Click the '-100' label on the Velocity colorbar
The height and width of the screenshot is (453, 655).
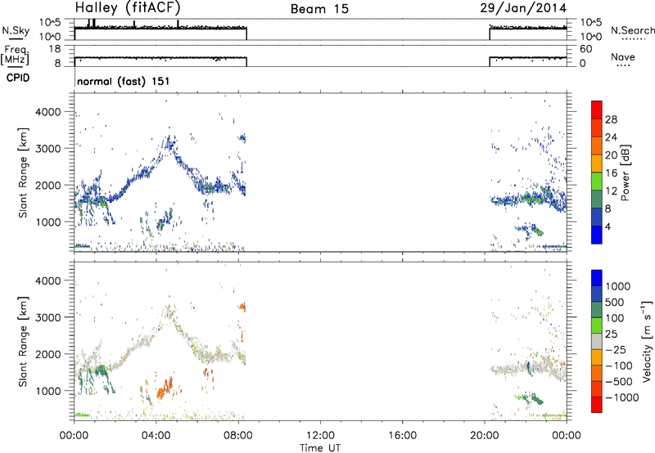(619, 366)
